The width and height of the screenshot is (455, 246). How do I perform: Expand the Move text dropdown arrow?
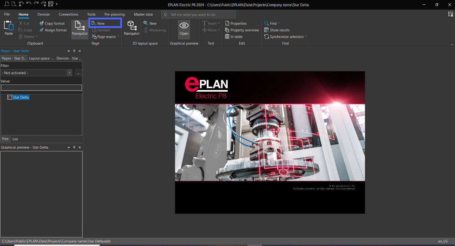coord(219,30)
